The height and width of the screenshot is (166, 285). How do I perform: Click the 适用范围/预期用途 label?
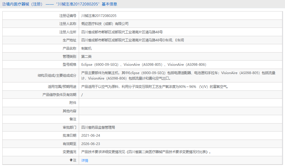pos(62,87)
